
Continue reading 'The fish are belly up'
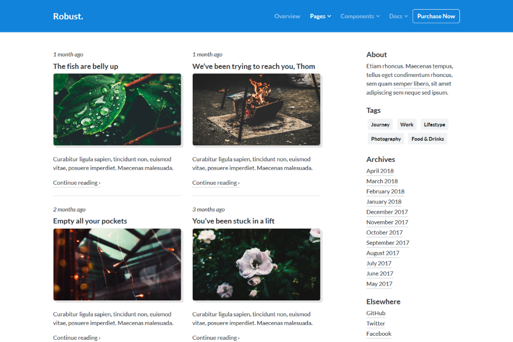(76, 183)
